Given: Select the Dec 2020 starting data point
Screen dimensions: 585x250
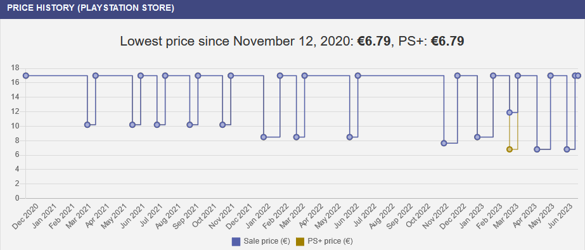Looking at the screenshot, I should [26, 76].
